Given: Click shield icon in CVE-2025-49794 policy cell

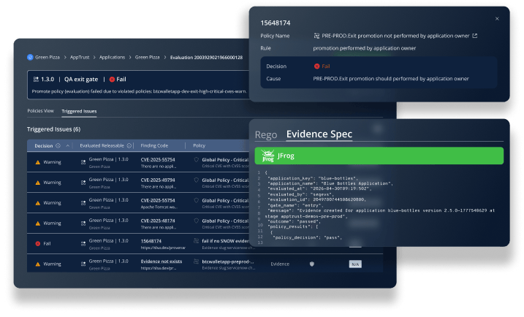Looking at the screenshot, I should 196,180.
